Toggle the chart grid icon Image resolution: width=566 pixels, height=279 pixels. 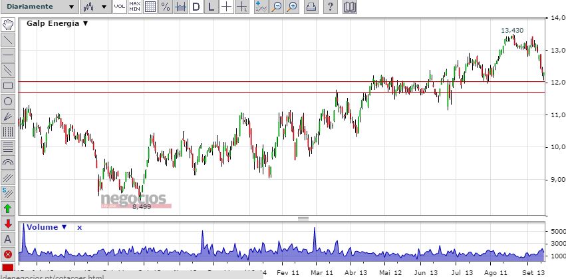(x=150, y=7)
